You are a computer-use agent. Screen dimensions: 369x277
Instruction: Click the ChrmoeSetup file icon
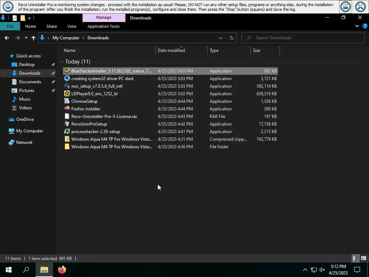point(67,101)
